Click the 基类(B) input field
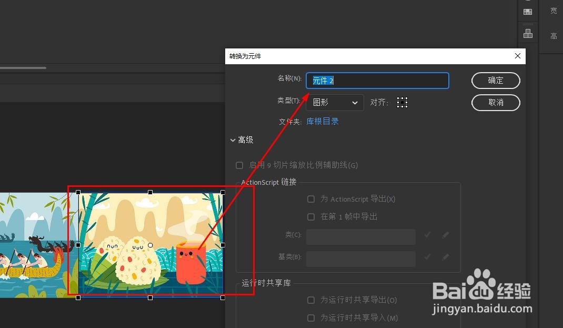The height and width of the screenshot is (328, 563). click(x=361, y=259)
